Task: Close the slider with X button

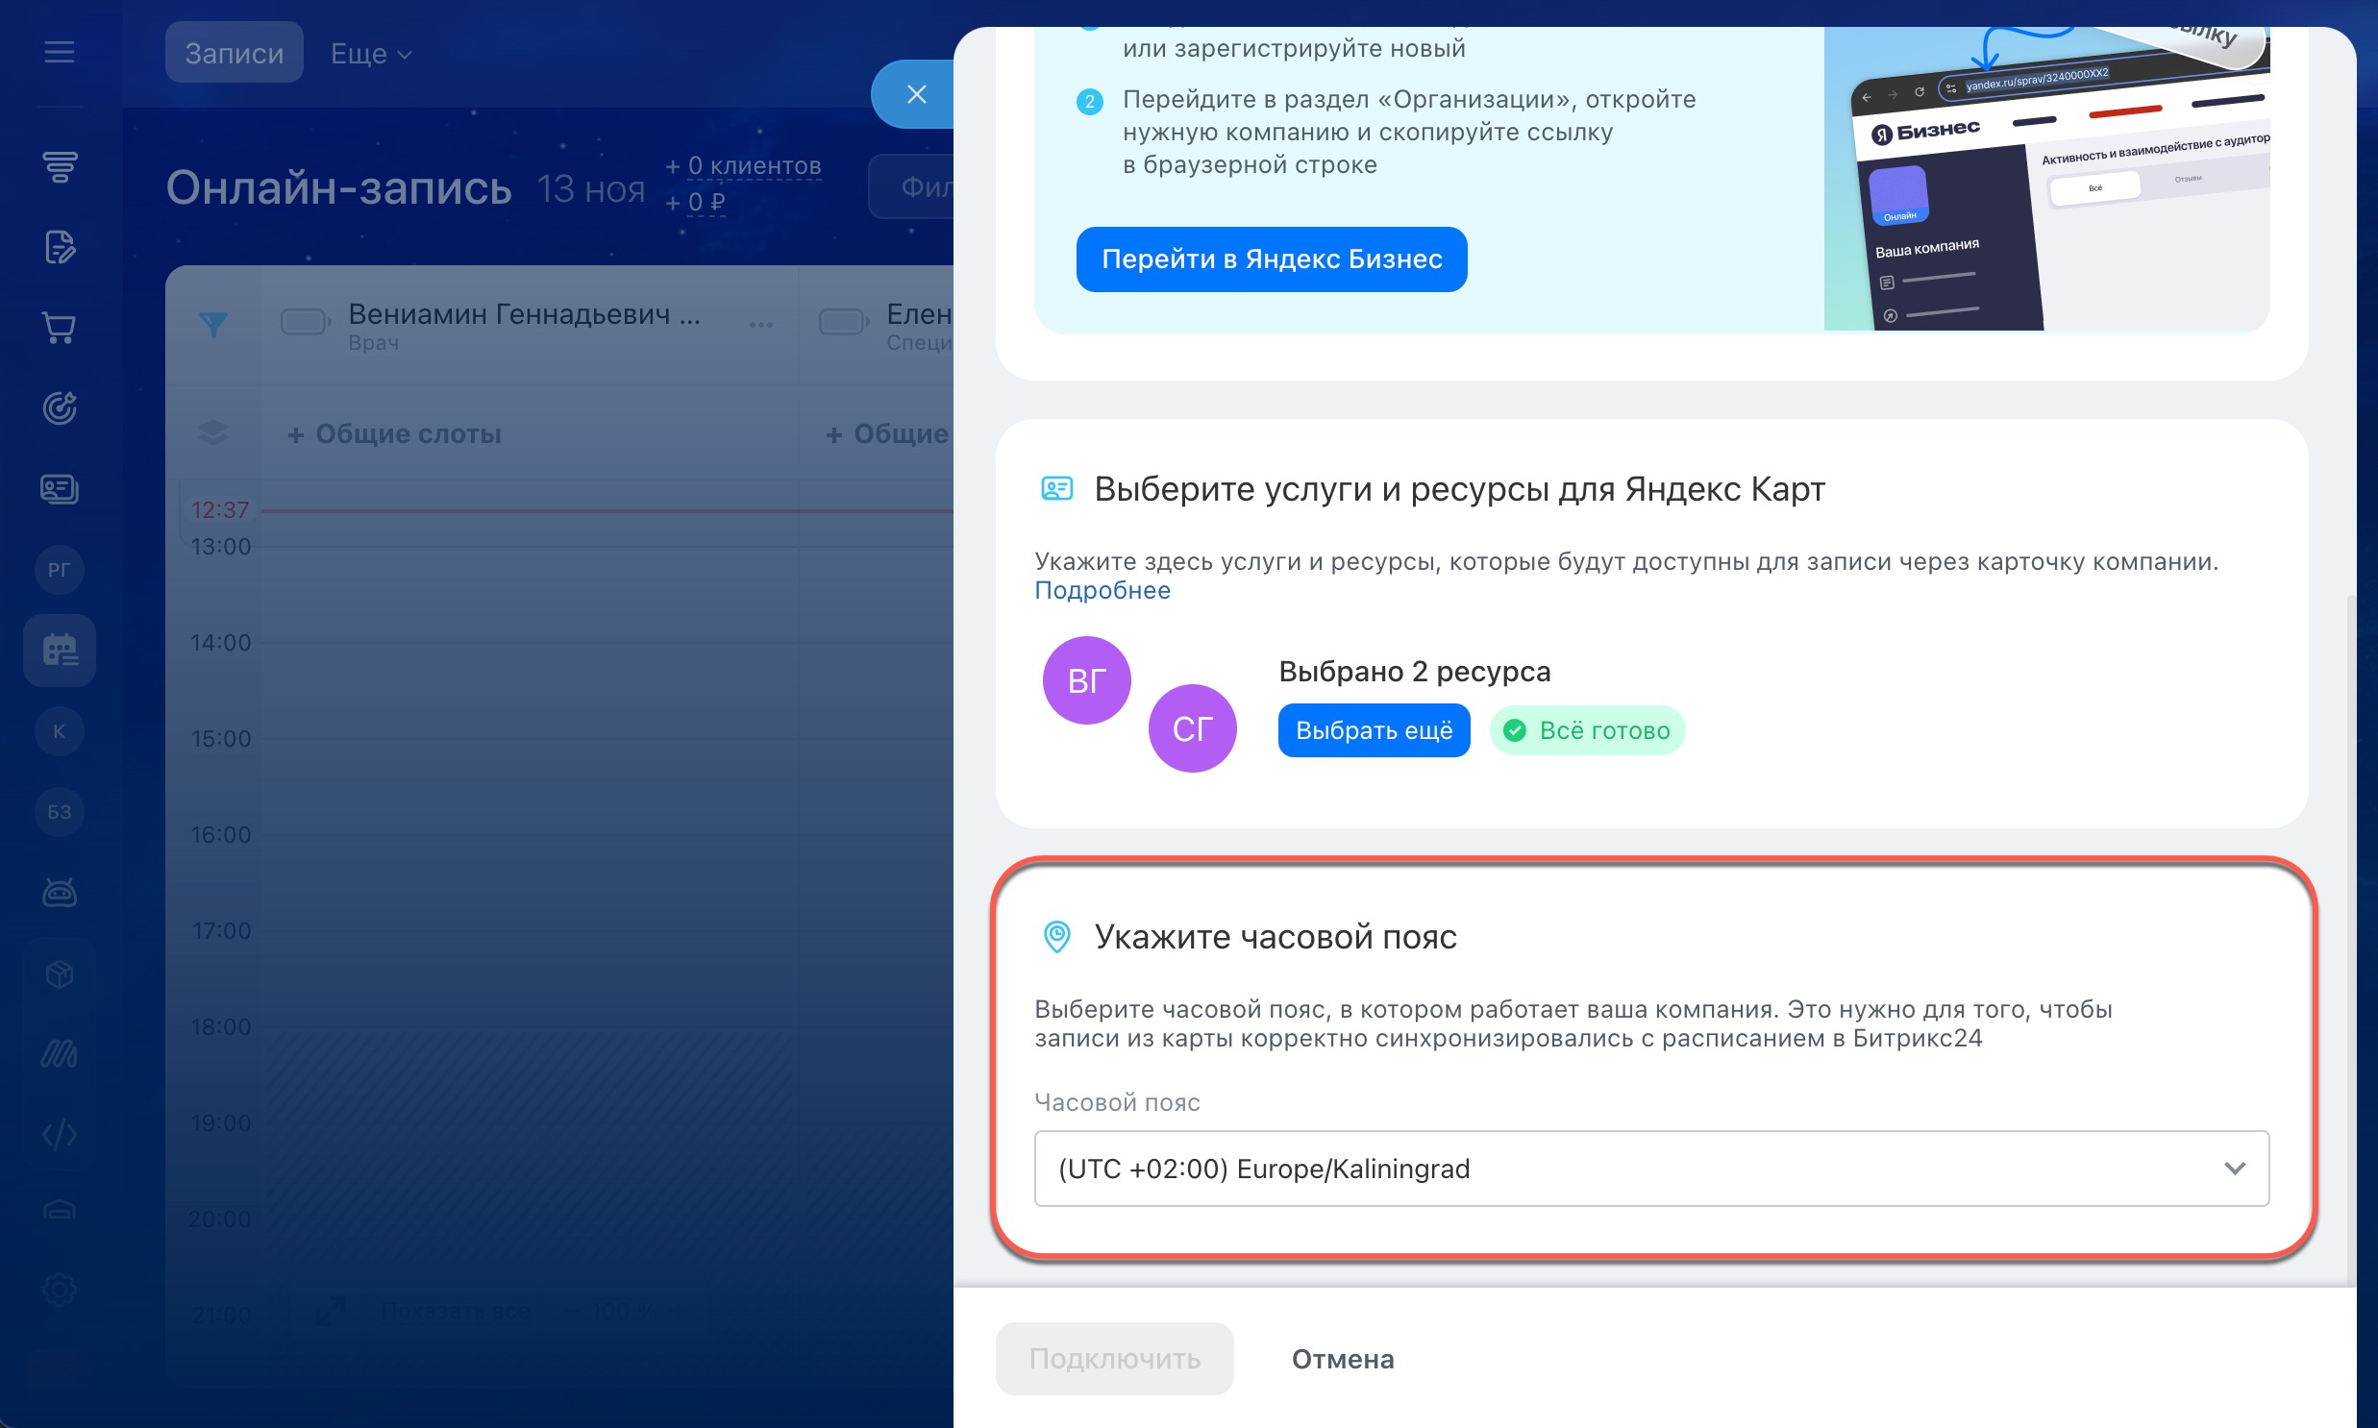Action: 915,94
